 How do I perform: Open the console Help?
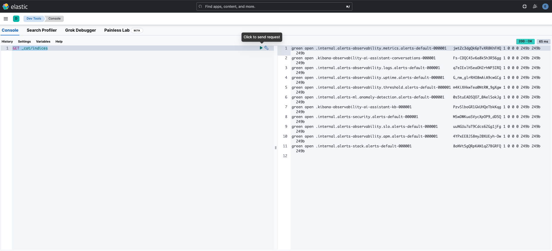click(x=59, y=41)
